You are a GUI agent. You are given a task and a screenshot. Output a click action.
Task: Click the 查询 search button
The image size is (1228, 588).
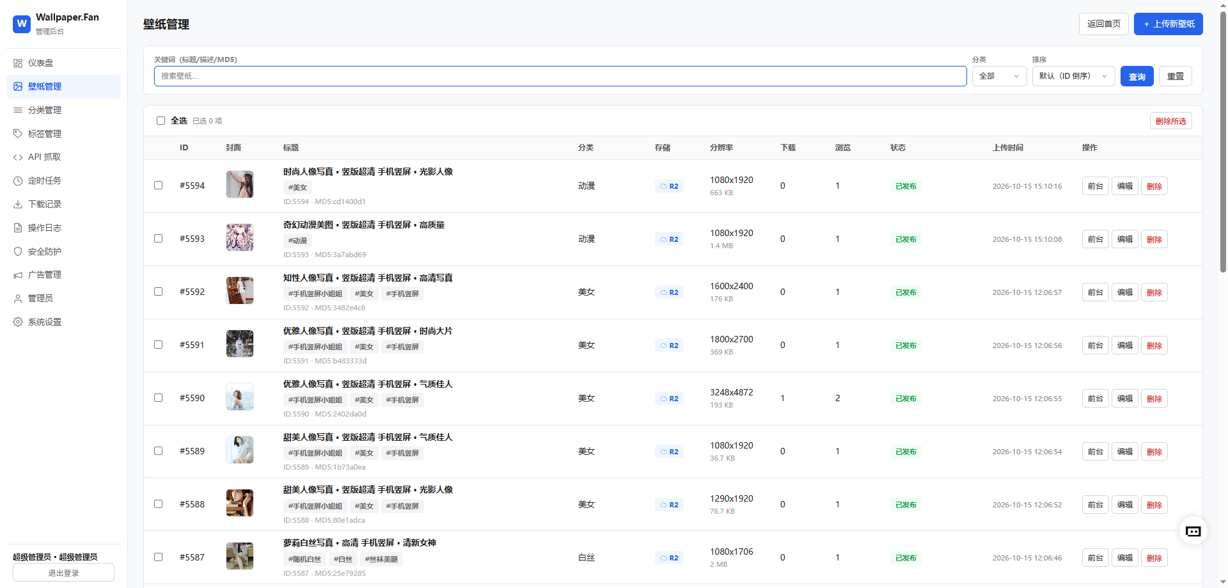click(x=1137, y=76)
